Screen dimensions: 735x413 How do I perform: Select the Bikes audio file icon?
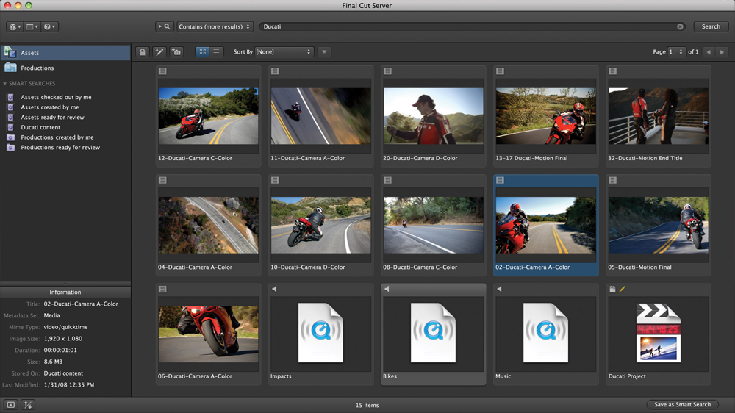pos(433,333)
